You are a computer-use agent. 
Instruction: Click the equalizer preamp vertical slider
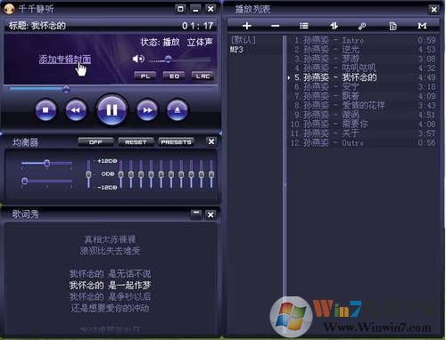(x=88, y=174)
